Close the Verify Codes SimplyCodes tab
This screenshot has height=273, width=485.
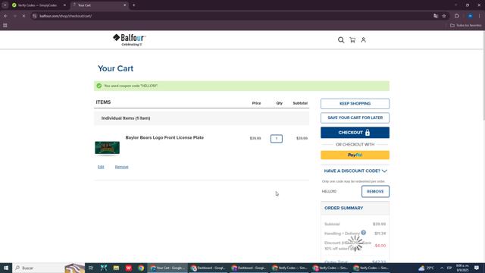pyautogui.click(x=64, y=5)
